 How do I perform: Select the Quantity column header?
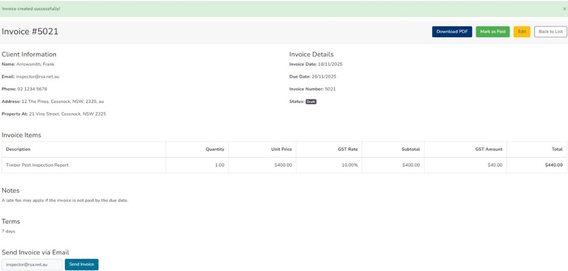tap(214, 149)
